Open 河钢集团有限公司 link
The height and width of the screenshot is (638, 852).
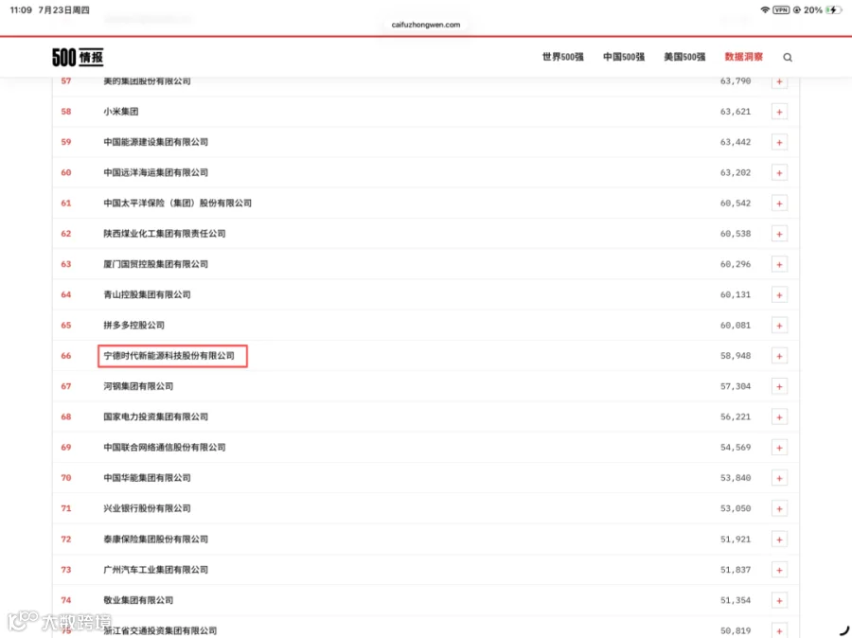click(x=138, y=386)
